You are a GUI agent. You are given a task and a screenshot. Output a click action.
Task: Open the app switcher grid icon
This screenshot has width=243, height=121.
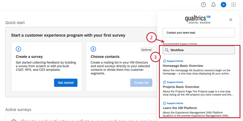(234, 5)
